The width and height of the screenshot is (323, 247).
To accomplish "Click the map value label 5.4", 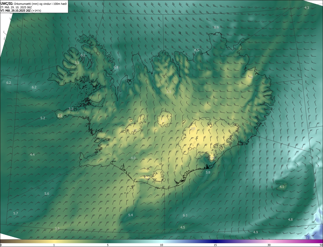I will (x=130, y=215).
